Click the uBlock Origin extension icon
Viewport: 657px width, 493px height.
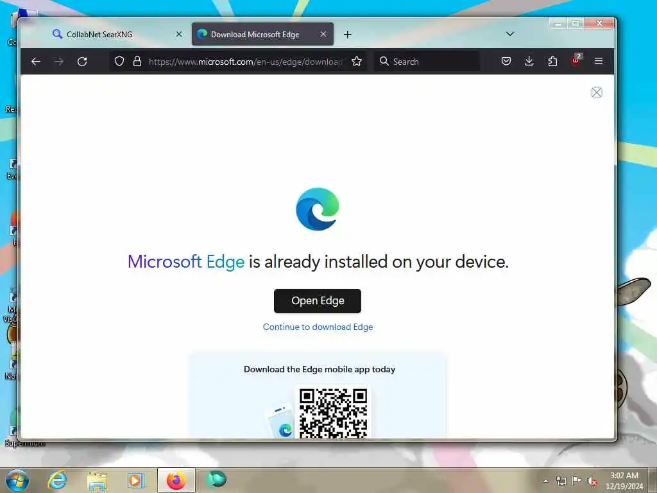[576, 61]
